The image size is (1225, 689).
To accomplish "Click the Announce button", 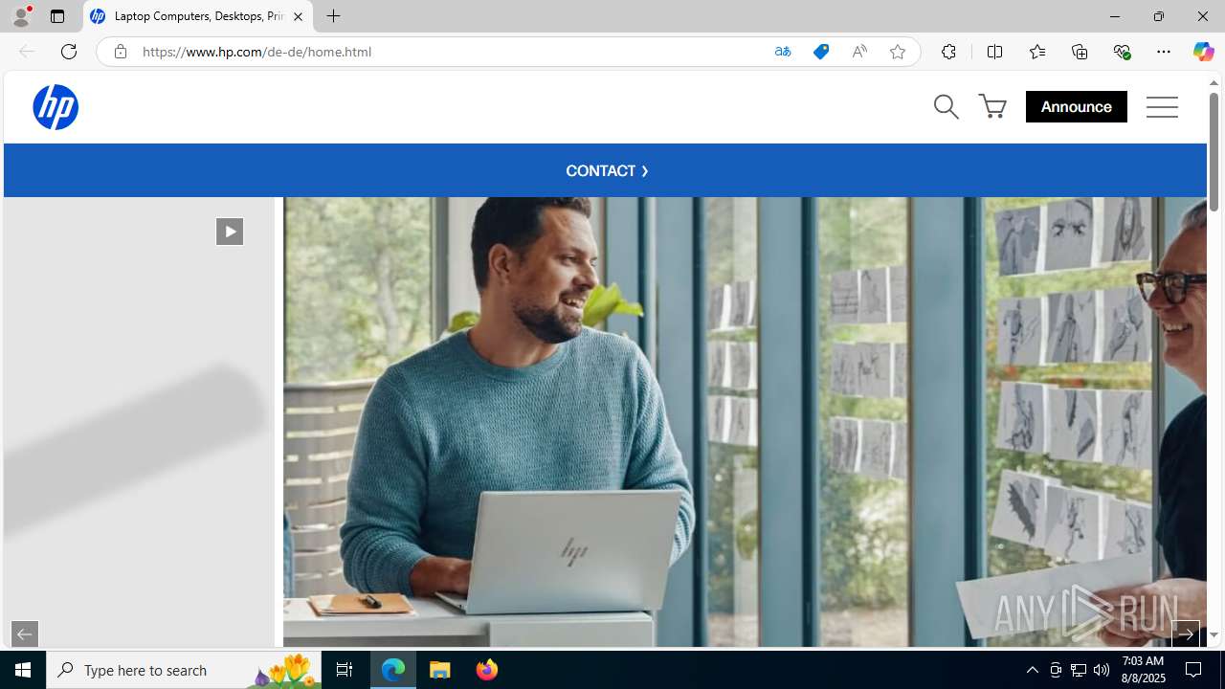I will [x=1076, y=106].
